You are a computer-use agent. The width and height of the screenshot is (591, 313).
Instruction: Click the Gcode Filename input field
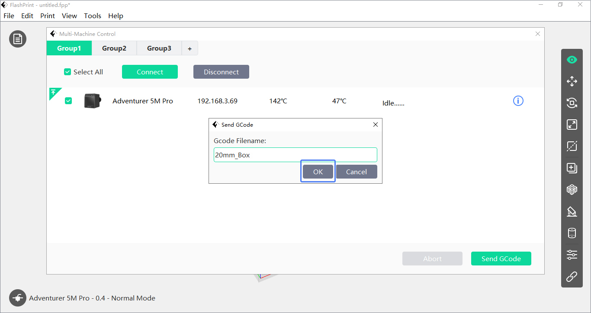tap(295, 155)
